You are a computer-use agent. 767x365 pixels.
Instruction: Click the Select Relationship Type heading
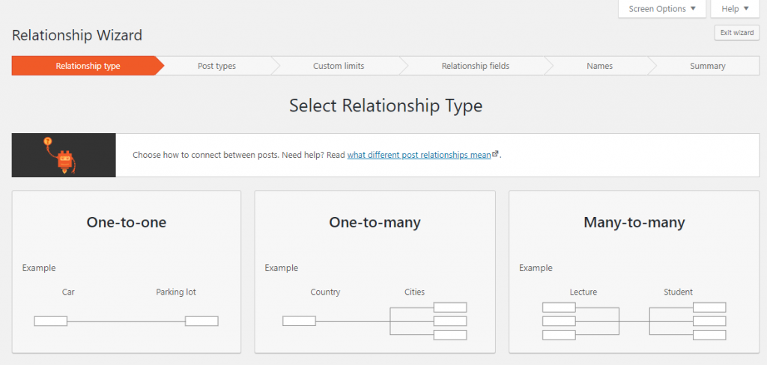[386, 106]
